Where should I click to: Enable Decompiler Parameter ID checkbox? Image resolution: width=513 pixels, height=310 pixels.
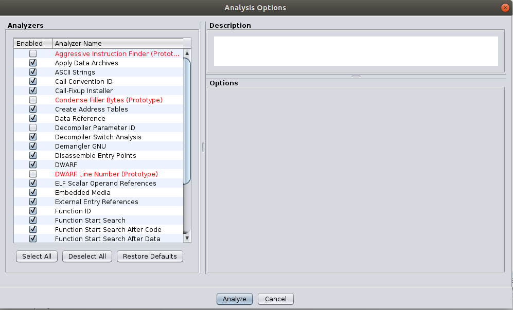click(33, 127)
